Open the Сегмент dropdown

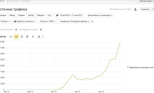[5, 21]
